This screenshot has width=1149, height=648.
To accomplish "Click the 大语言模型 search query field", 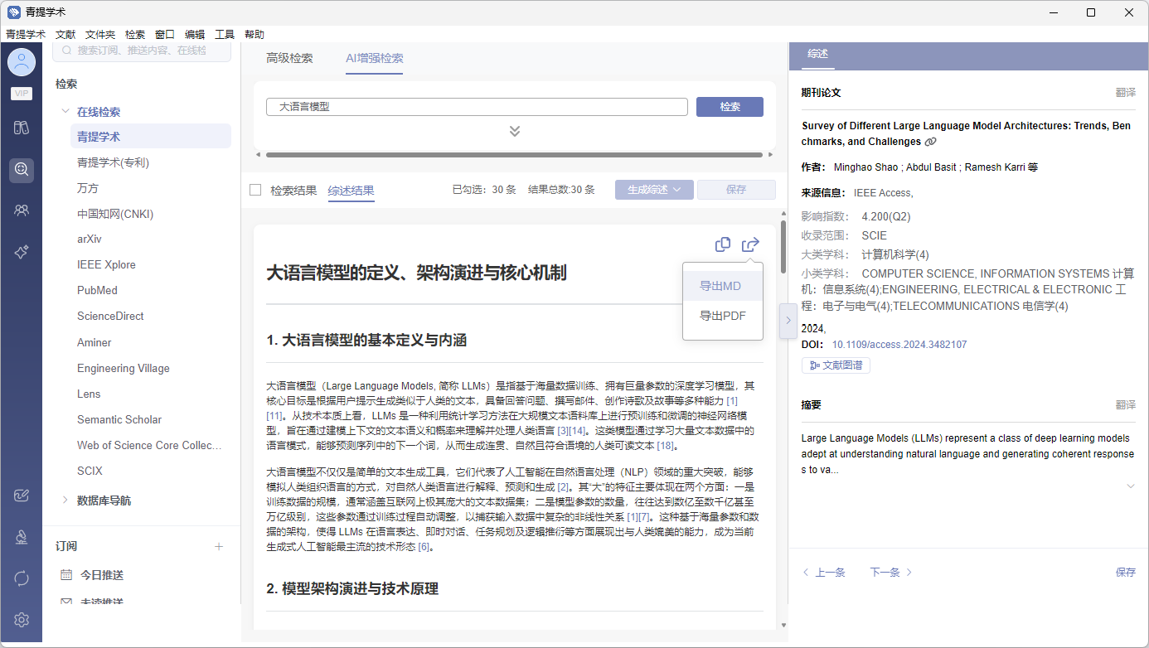I will coord(477,107).
